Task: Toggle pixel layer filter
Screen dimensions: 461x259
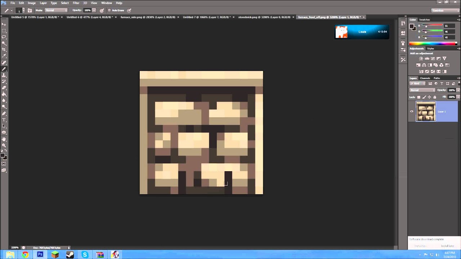Action: [430, 83]
